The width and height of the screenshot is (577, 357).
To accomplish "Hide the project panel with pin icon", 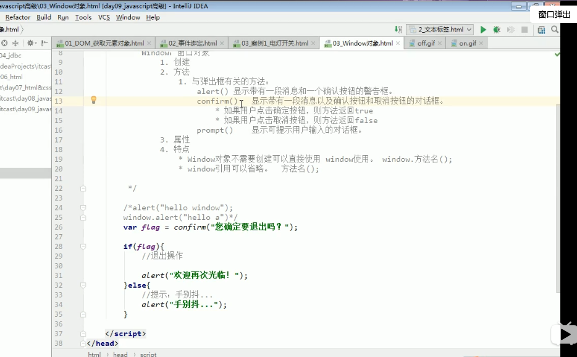I will click(x=44, y=43).
